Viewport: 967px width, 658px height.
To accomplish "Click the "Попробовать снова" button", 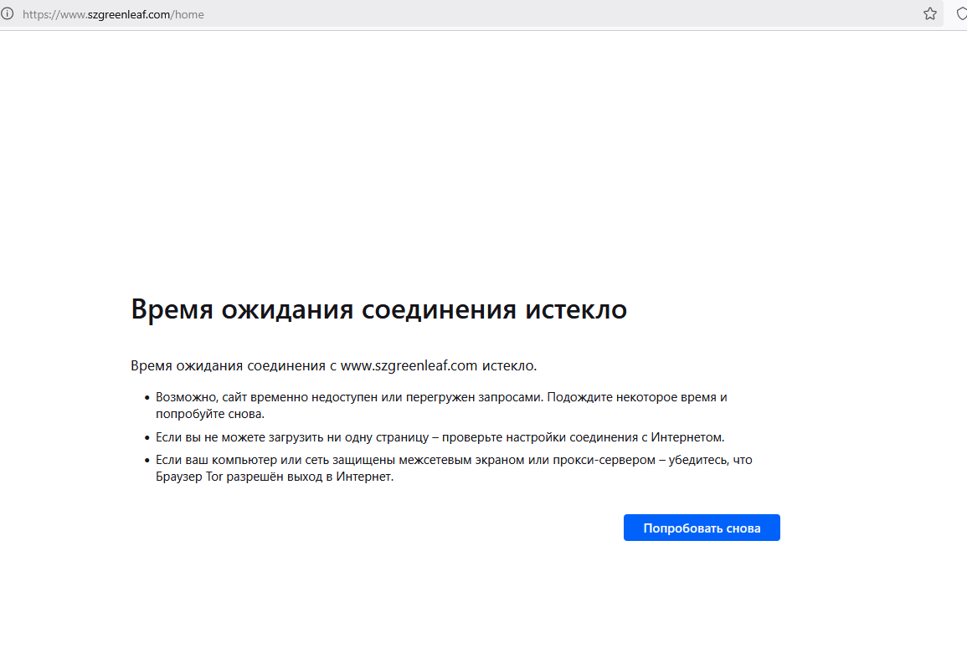I will click(702, 528).
